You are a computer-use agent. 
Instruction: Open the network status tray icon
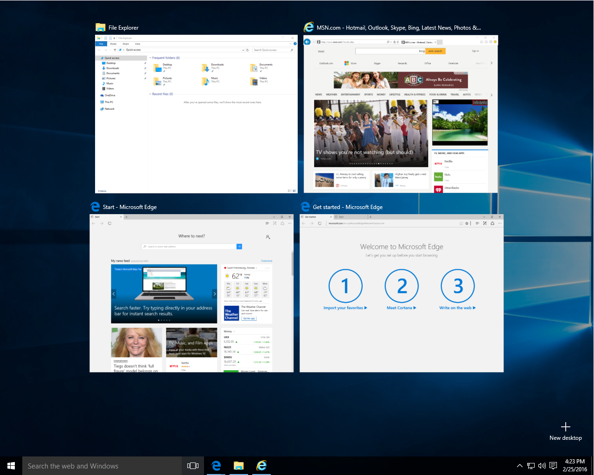(x=531, y=466)
